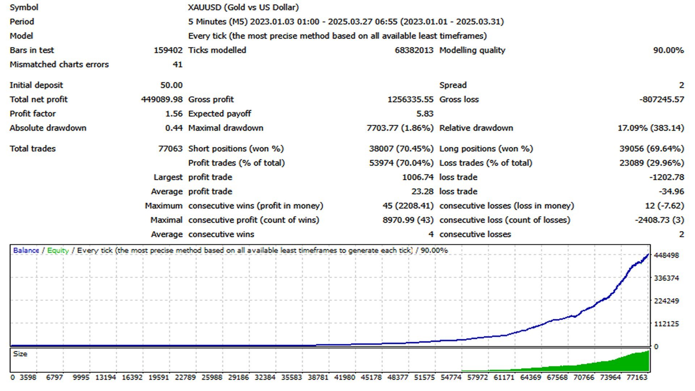The image size is (695, 391).
Task: Click the 77163 label on the horizontal axis
Action: coord(636,377)
